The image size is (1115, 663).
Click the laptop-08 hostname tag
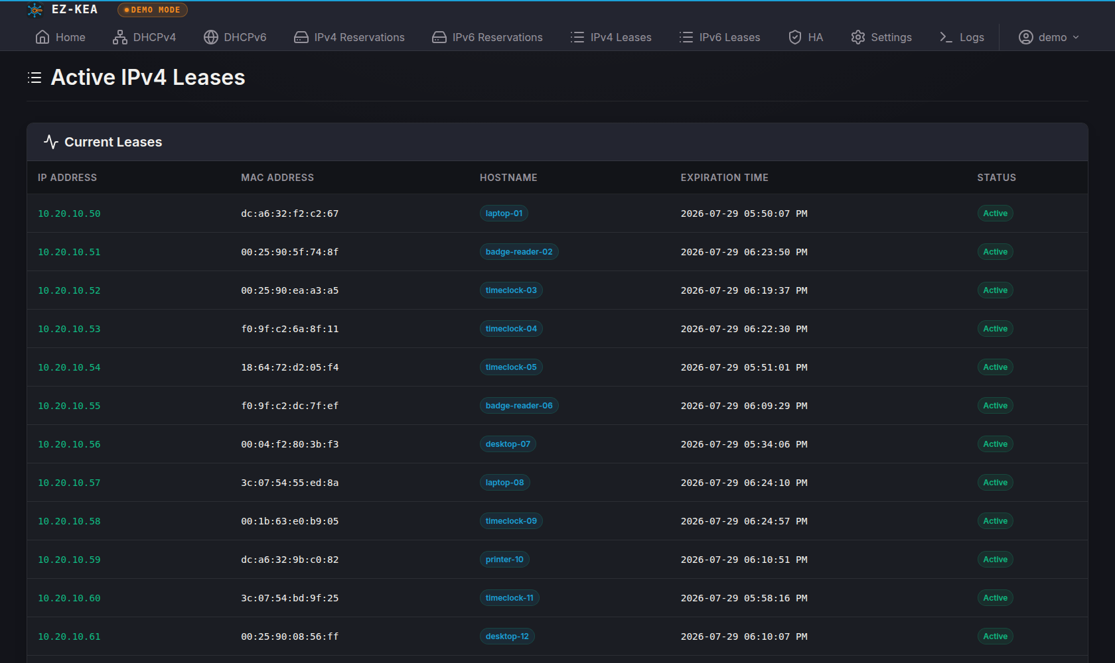(x=504, y=483)
